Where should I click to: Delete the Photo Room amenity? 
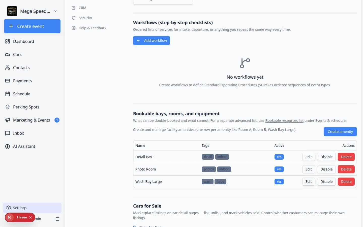[346, 169]
